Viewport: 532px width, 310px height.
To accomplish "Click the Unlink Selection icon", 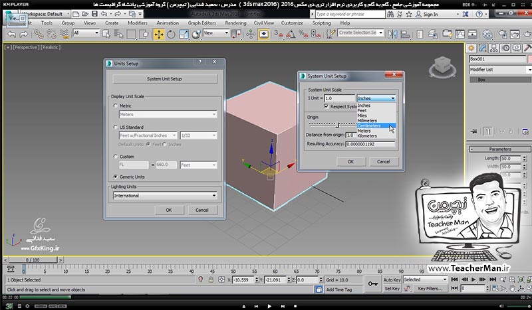I will (x=51, y=35).
